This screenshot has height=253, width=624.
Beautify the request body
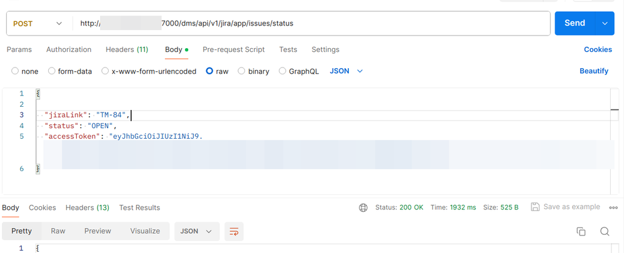pyautogui.click(x=594, y=71)
